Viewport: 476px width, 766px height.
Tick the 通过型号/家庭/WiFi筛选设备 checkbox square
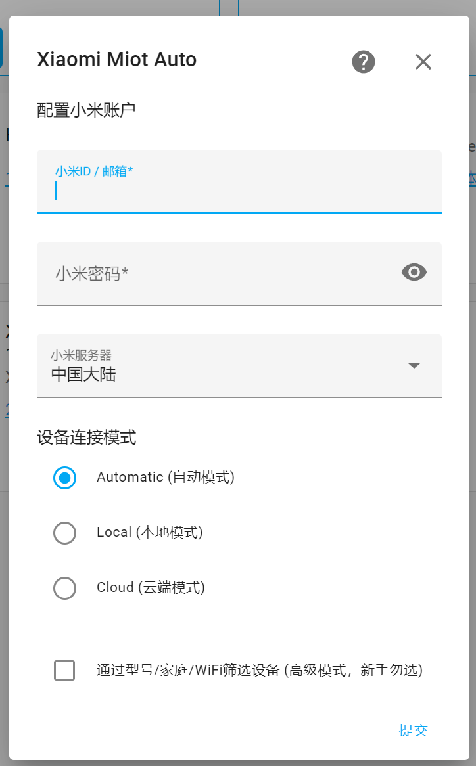64,670
